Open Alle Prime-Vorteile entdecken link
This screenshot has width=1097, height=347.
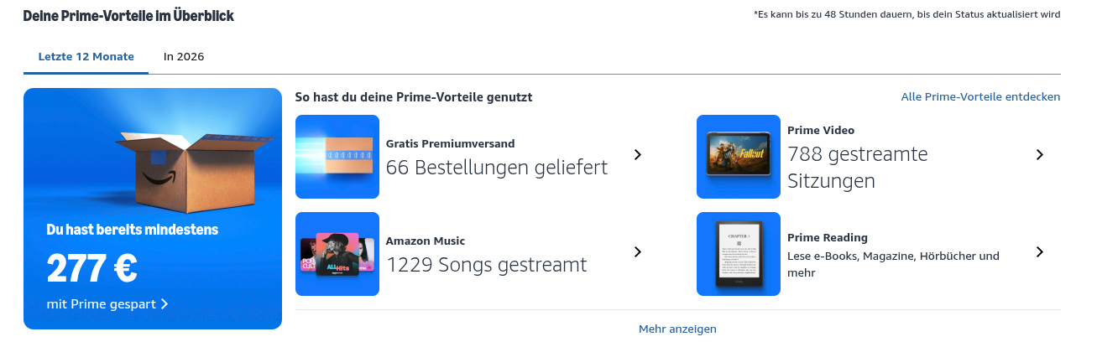[x=980, y=97]
